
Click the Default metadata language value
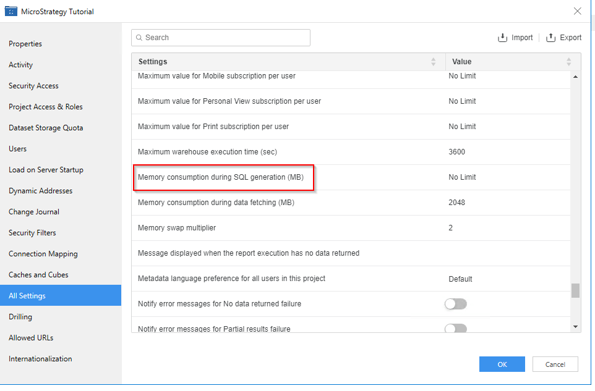460,279
